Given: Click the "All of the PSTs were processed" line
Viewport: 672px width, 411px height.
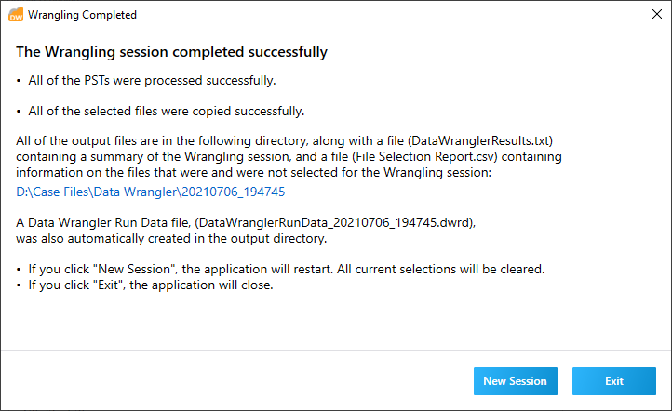Looking at the screenshot, I should [x=152, y=81].
